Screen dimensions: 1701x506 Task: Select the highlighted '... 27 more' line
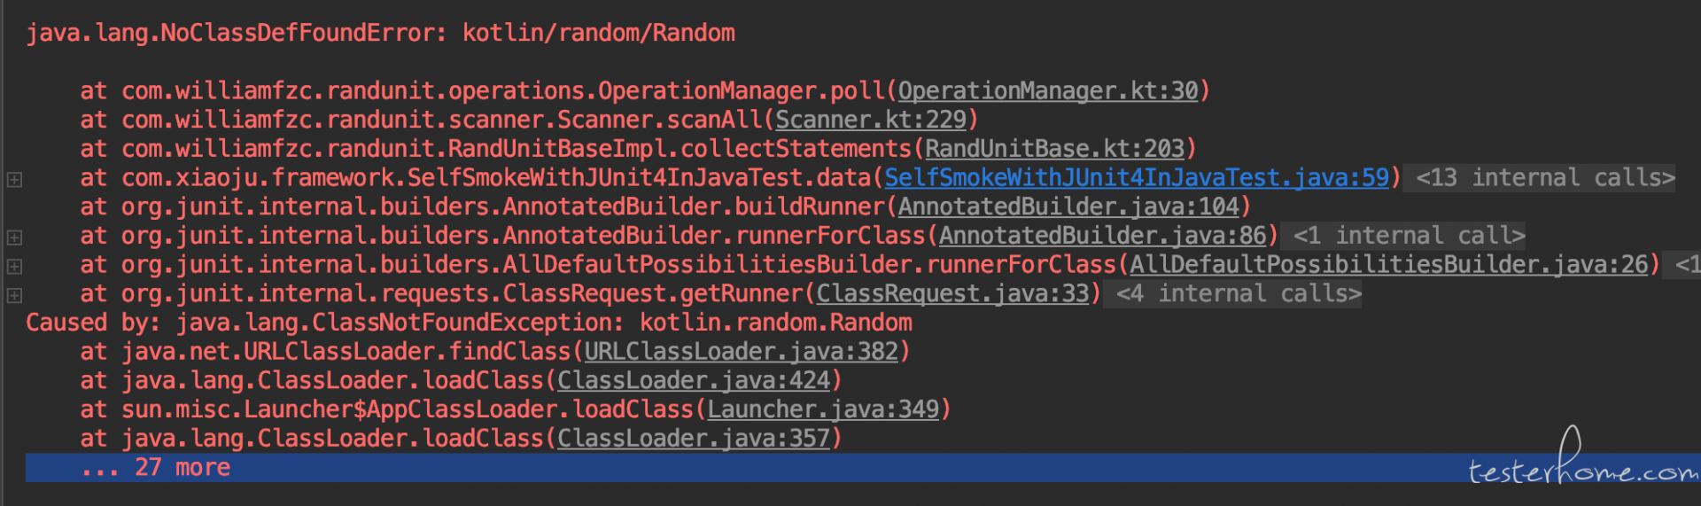[863, 468]
